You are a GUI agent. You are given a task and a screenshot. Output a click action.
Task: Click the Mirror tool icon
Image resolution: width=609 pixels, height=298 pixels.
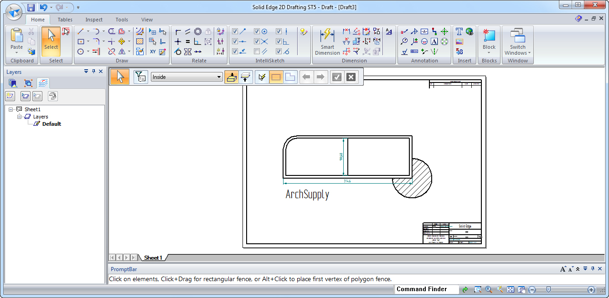pyautogui.click(x=122, y=51)
